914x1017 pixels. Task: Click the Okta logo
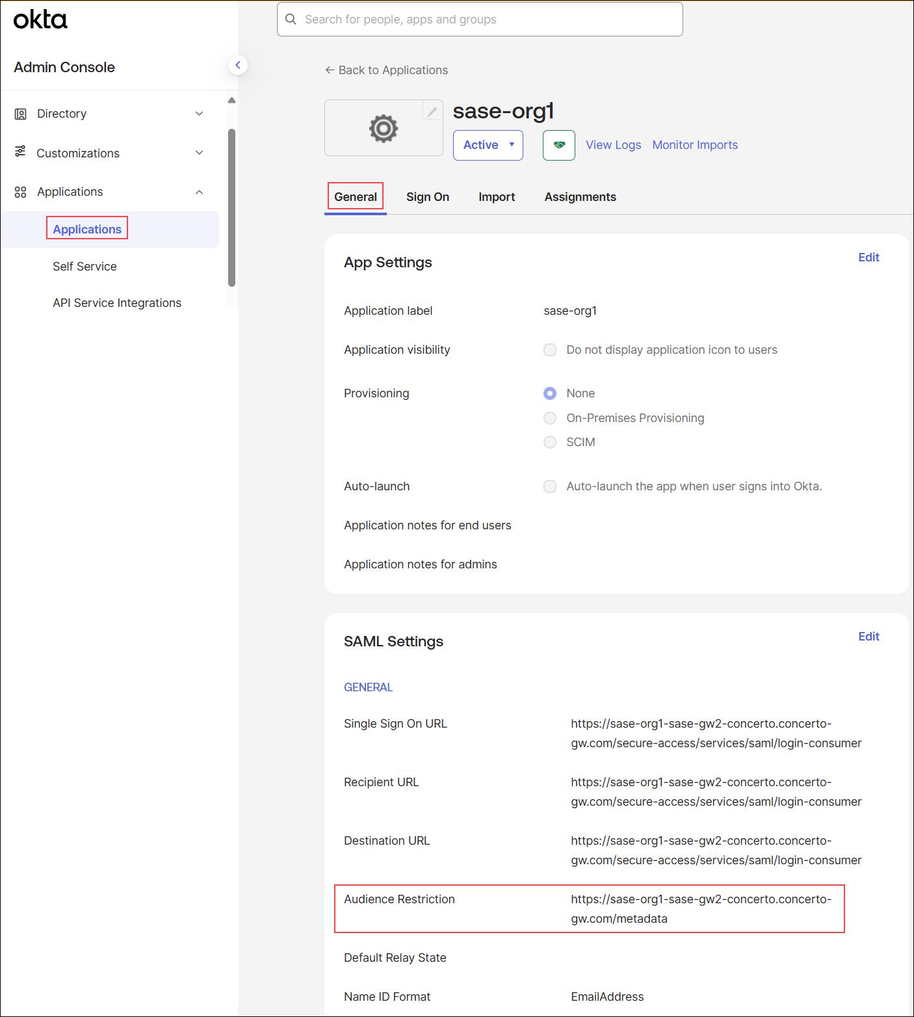[40, 20]
